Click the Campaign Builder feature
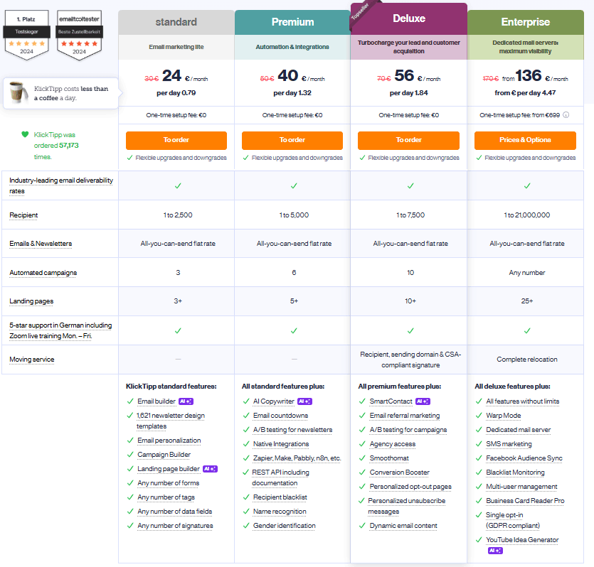Image resolution: width=594 pixels, height=567 pixels. point(164,455)
